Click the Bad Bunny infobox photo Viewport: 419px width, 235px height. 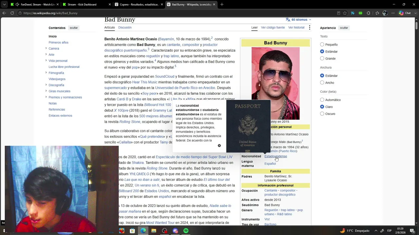click(x=275, y=84)
